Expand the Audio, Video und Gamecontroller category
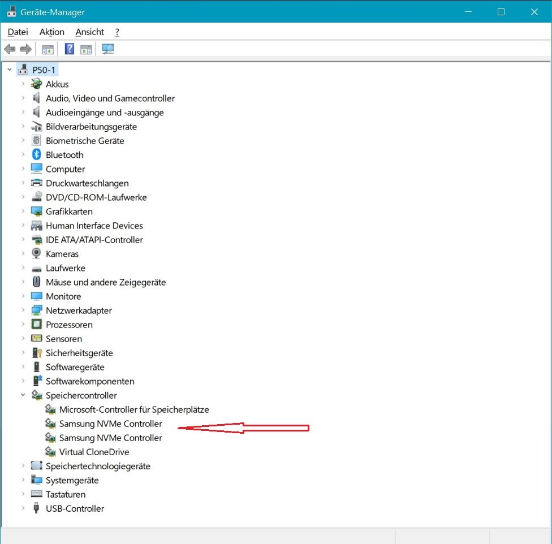The height and width of the screenshot is (544, 552). 23,98
